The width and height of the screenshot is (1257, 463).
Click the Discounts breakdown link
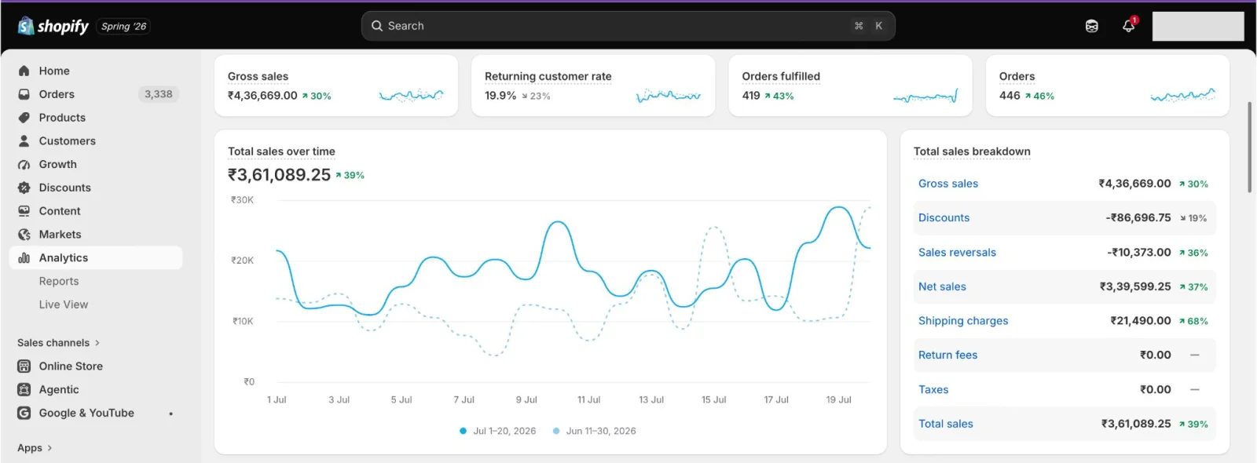(944, 218)
